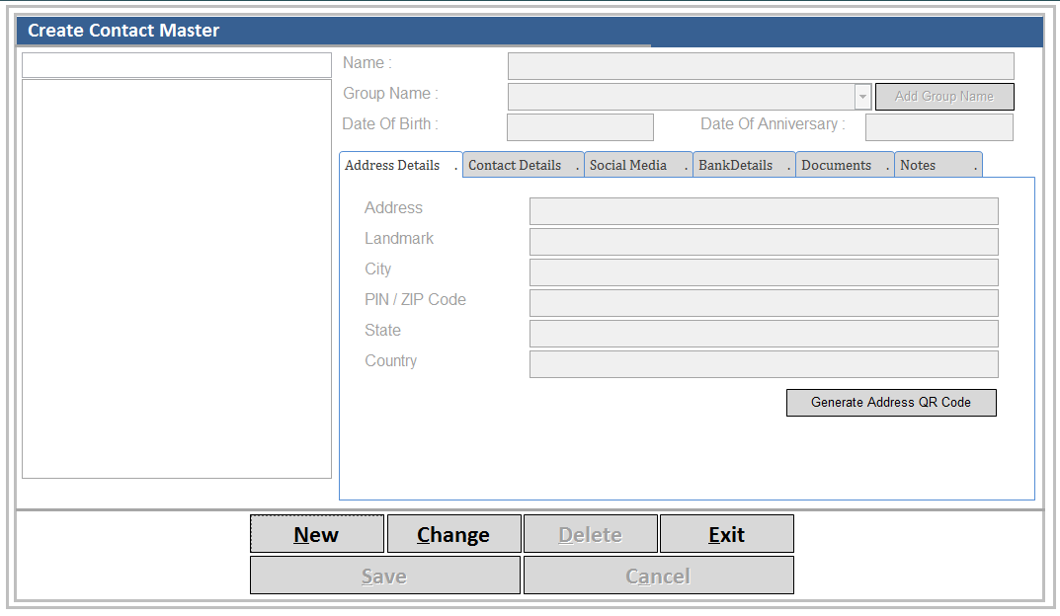This screenshot has height=616, width=1060.
Task: Click the Date Of Anniversary field
Action: pos(938,127)
